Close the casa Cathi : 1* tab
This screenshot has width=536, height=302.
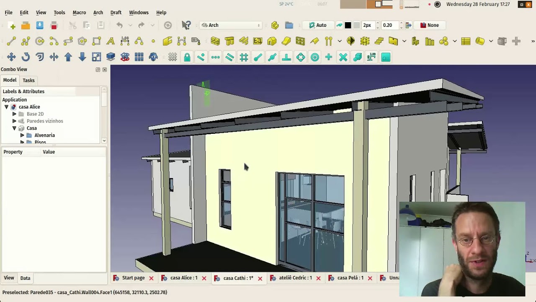pos(260,278)
